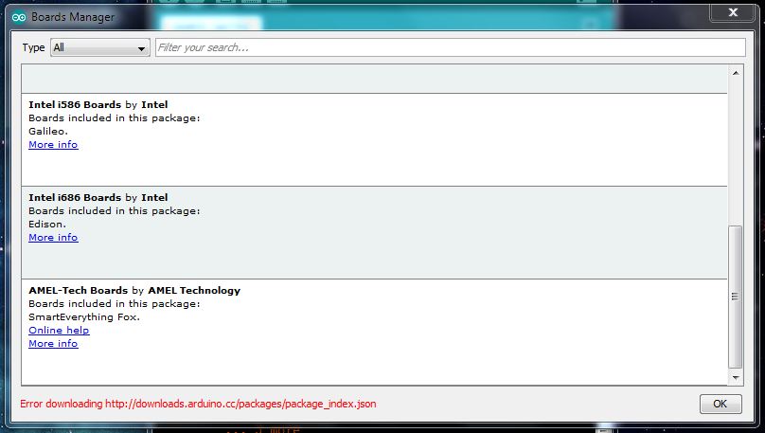765x433 pixels.
Task: Click the scrollbar down arrow
Action: point(736,378)
